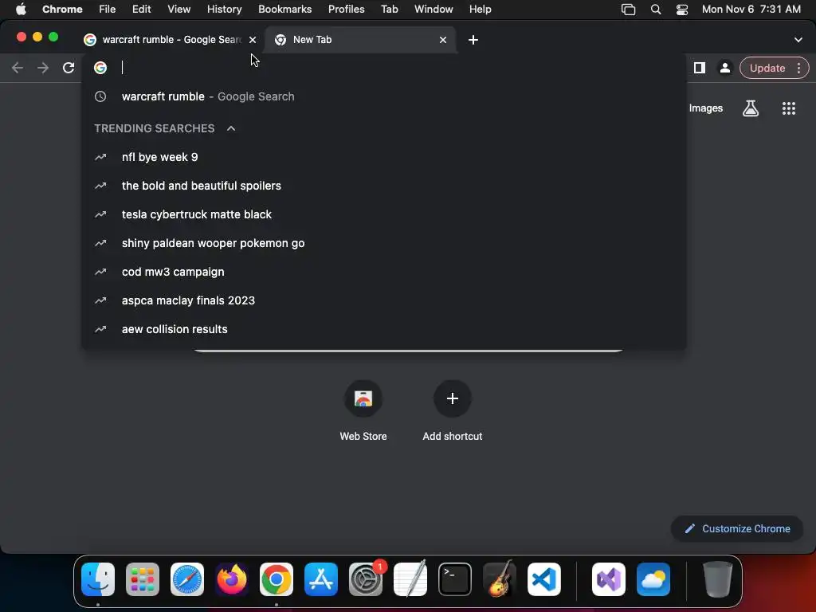The width and height of the screenshot is (816, 612).
Task: Open the History menu
Action: tap(224, 10)
